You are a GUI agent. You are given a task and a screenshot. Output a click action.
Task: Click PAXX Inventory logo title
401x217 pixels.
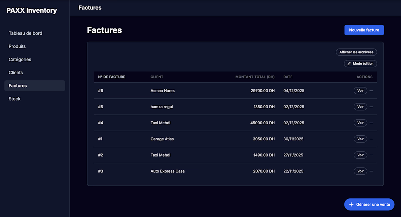32,11
